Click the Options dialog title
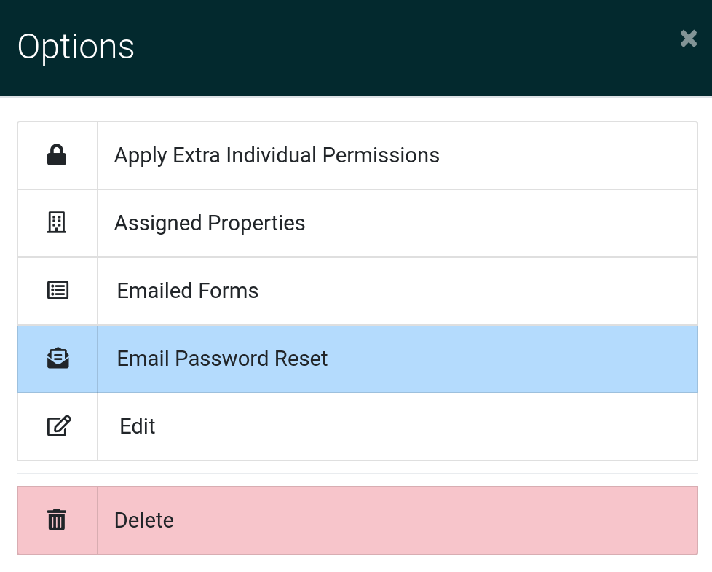Image resolution: width=712 pixels, height=572 pixels. tap(76, 47)
